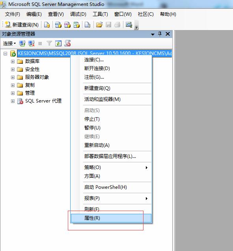
Task: Collapse the KESIONCMS\MSSQL2008 server node
Action: [5, 53]
